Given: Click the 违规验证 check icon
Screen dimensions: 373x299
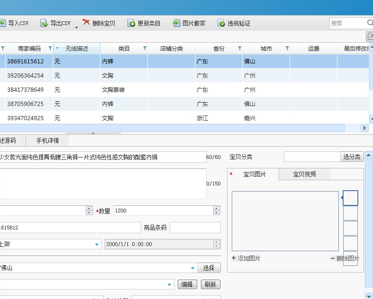Looking at the screenshot, I should pyautogui.click(x=221, y=23).
